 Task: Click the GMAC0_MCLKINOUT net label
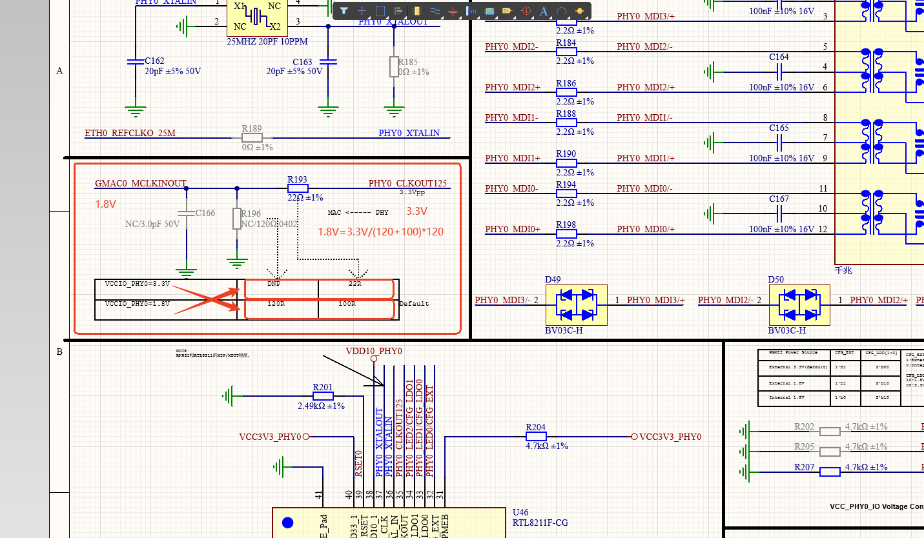[x=140, y=184]
